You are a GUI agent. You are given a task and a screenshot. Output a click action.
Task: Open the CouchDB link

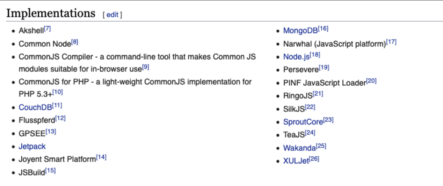(x=35, y=107)
